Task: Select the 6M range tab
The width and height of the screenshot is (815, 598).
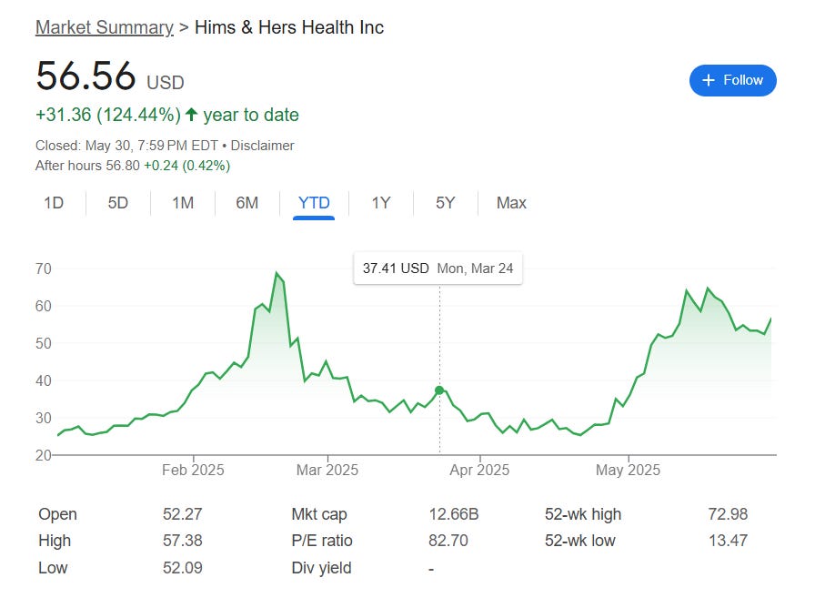Action: pyautogui.click(x=247, y=203)
